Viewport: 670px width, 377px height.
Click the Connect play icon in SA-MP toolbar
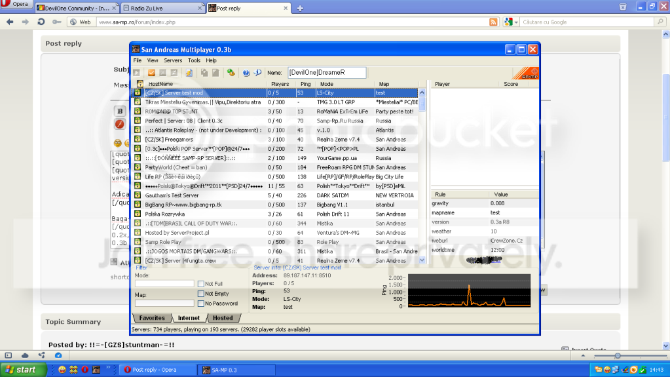pyautogui.click(x=137, y=73)
